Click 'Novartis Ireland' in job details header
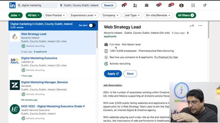Viewport: 220px width, 123px height. pyautogui.click(x=113, y=33)
